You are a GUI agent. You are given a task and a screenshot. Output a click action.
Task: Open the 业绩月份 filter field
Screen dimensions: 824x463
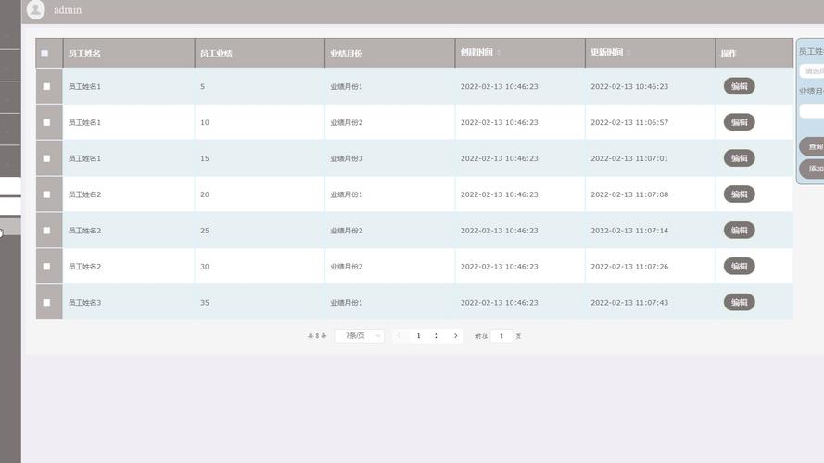(x=812, y=111)
